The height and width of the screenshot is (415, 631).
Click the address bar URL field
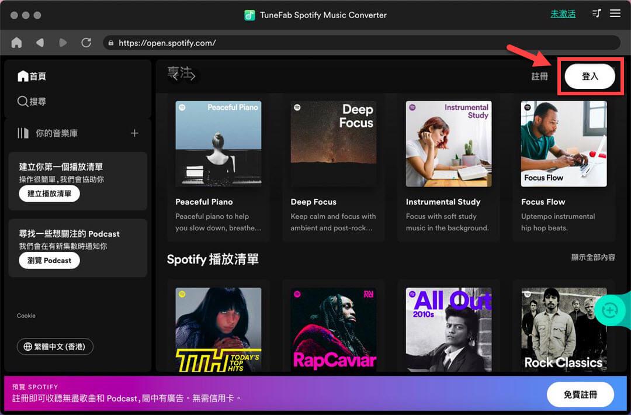coord(362,43)
